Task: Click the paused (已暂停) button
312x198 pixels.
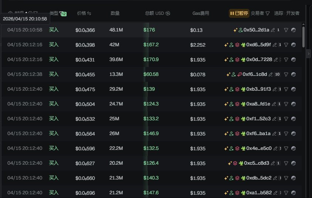Action: [239, 13]
